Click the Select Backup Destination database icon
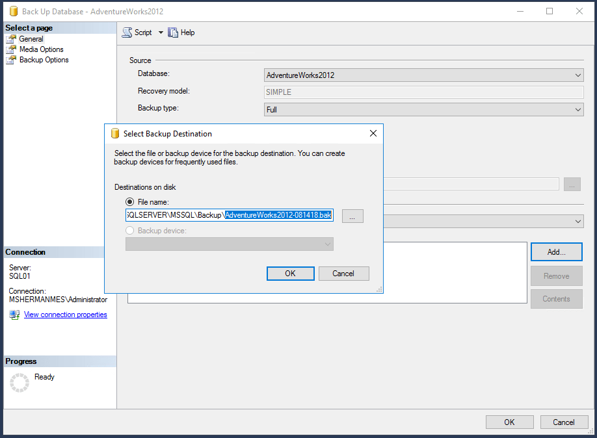Screen dimensions: 597x438 (115, 134)
